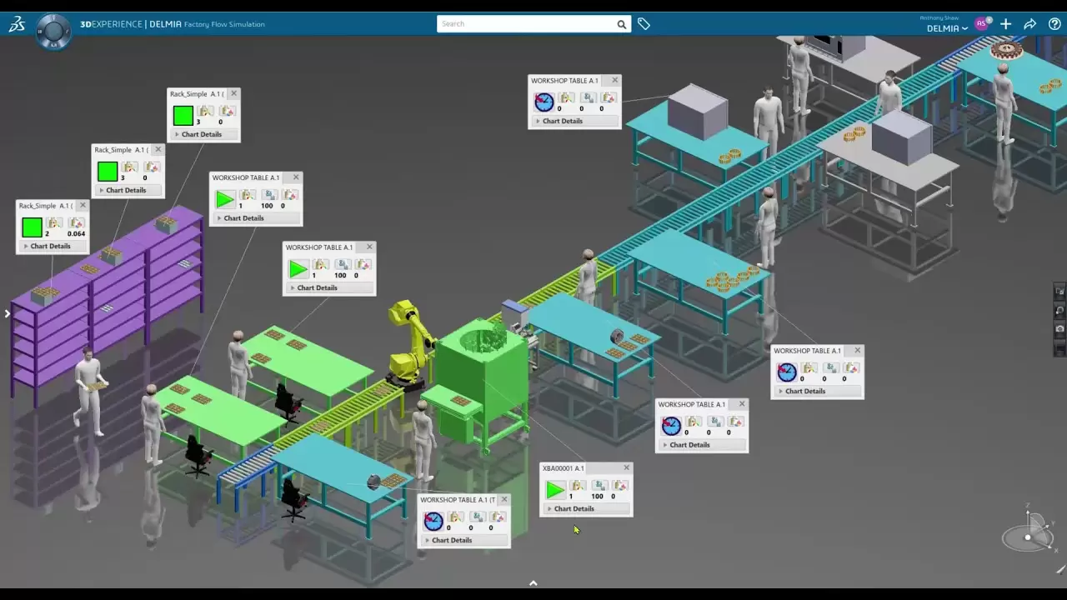Open Anthony Shaw's user avatar
This screenshot has height=600, width=1067.
coord(981,24)
